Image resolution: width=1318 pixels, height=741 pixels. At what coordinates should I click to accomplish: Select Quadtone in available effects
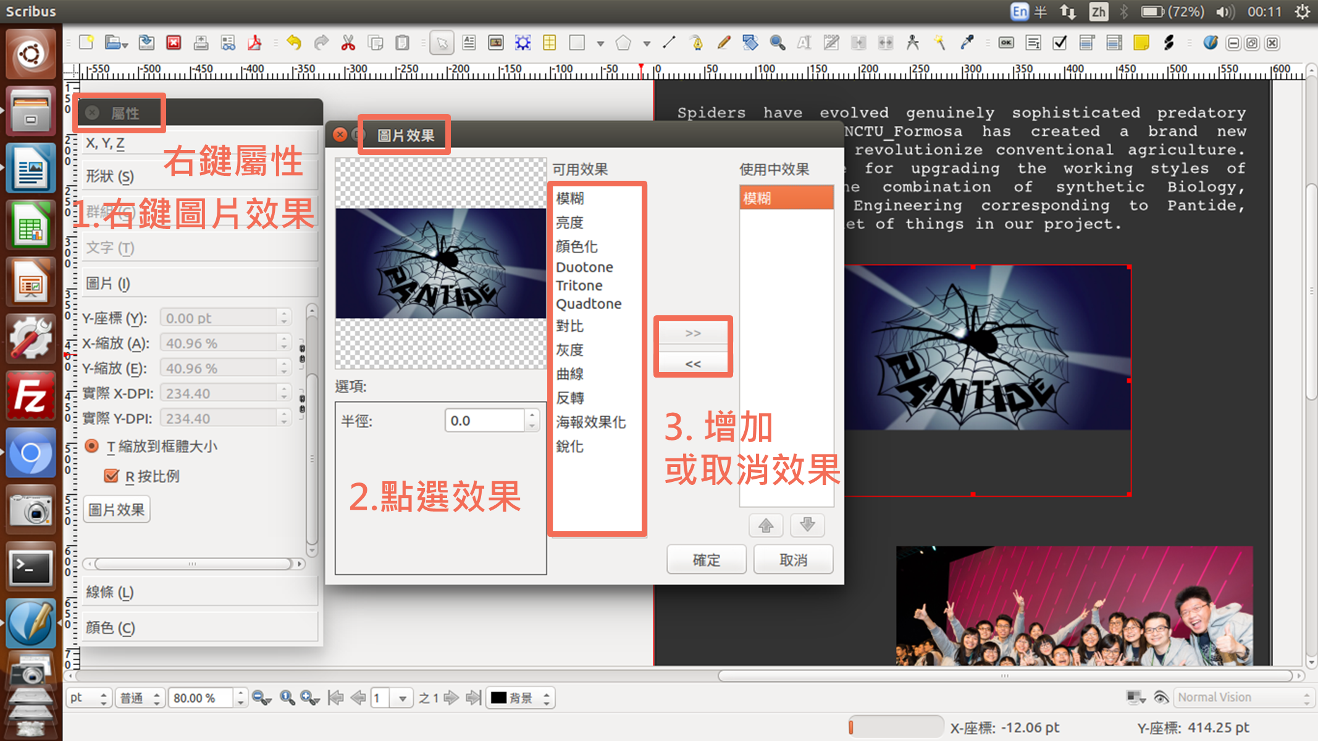(x=589, y=304)
